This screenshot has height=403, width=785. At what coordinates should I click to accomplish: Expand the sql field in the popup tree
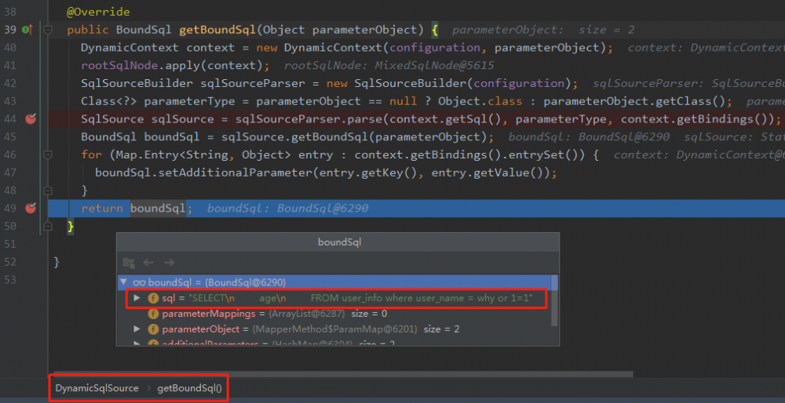tap(137, 299)
